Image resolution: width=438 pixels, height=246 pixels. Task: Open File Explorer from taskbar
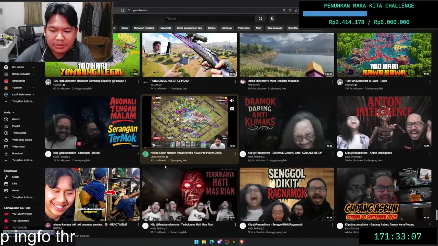tap(204, 242)
